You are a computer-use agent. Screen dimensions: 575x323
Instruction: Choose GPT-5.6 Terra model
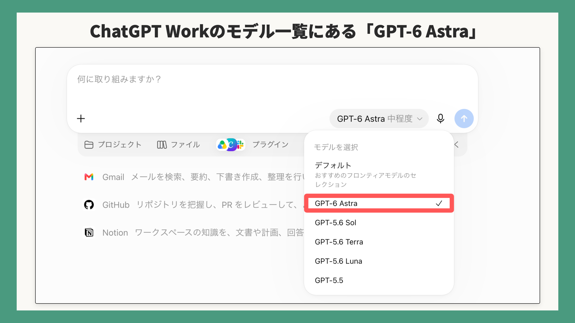(x=379, y=242)
